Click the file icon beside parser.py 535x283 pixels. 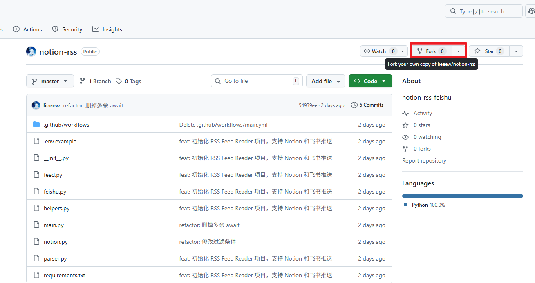[x=36, y=258]
